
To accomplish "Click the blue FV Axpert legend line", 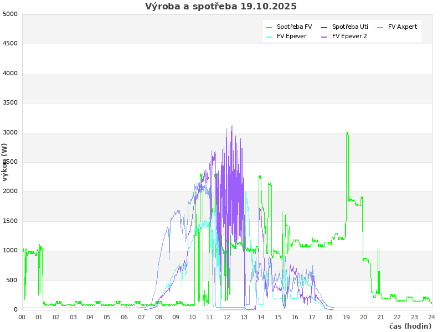I will 380,27.
